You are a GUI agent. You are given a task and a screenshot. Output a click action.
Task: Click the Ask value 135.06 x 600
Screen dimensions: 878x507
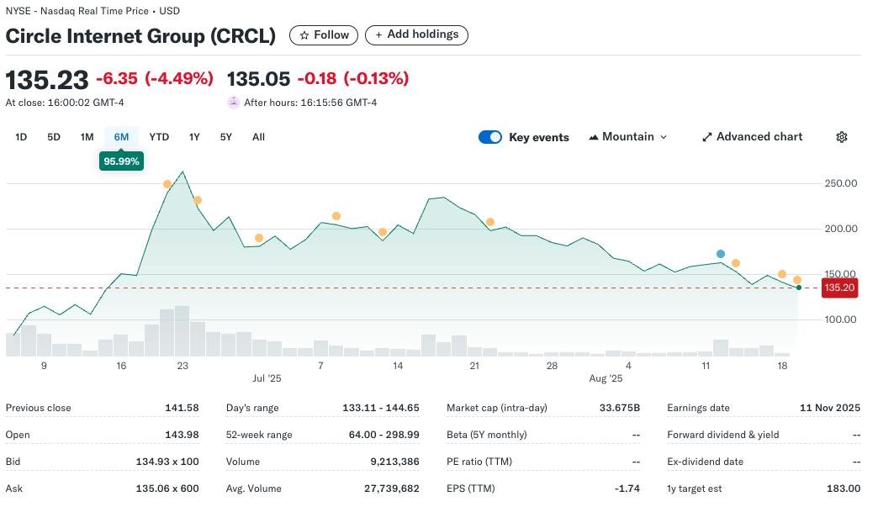[x=167, y=489]
